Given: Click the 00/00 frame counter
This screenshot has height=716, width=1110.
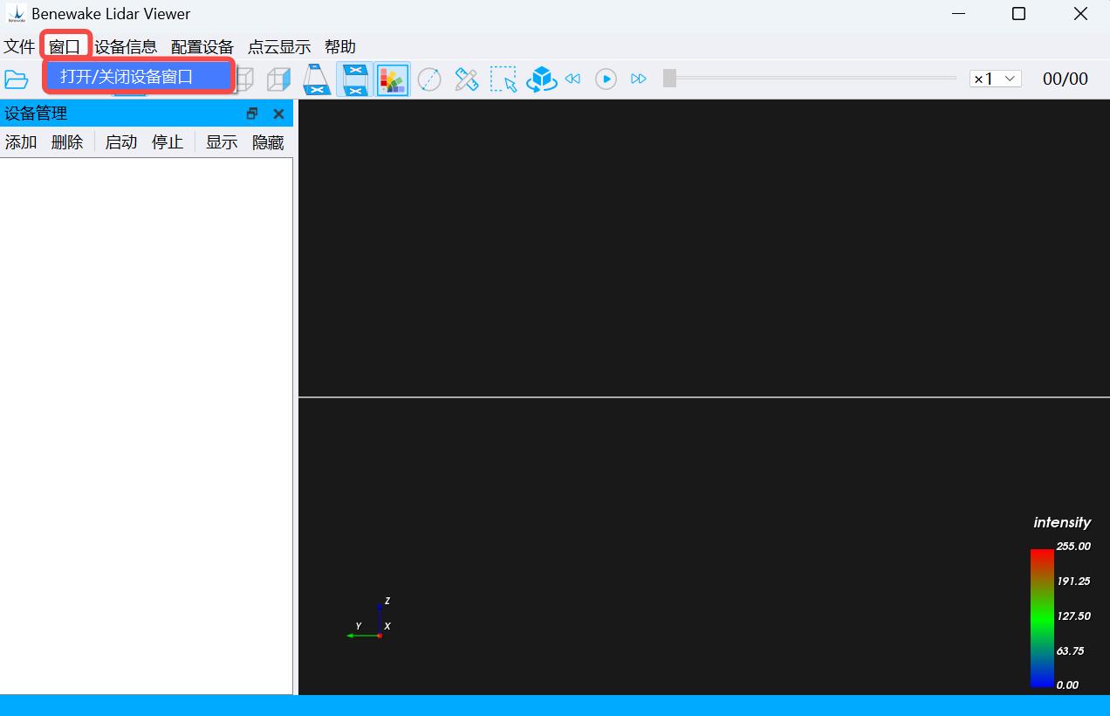Looking at the screenshot, I should [x=1065, y=79].
